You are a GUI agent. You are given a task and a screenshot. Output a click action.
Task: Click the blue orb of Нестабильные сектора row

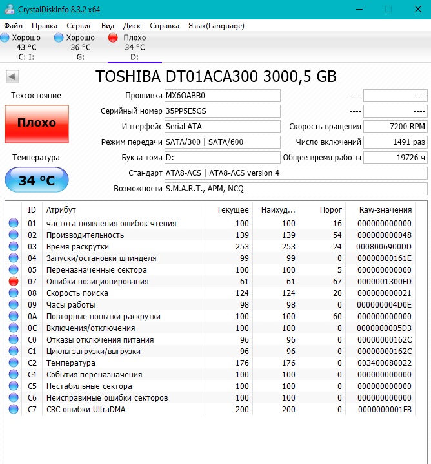tap(14, 386)
